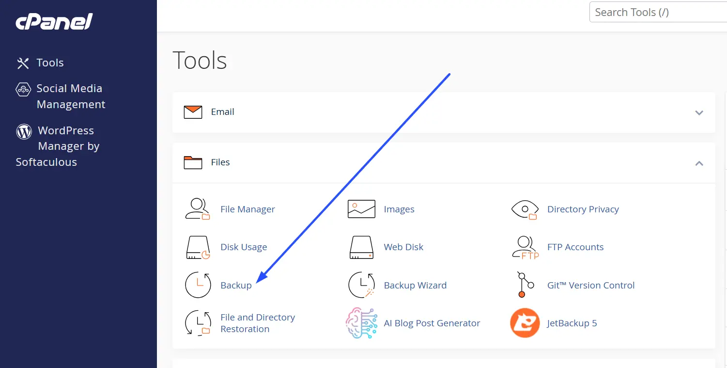The width and height of the screenshot is (727, 368).
Task: Open the Backup link
Action: 236,286
